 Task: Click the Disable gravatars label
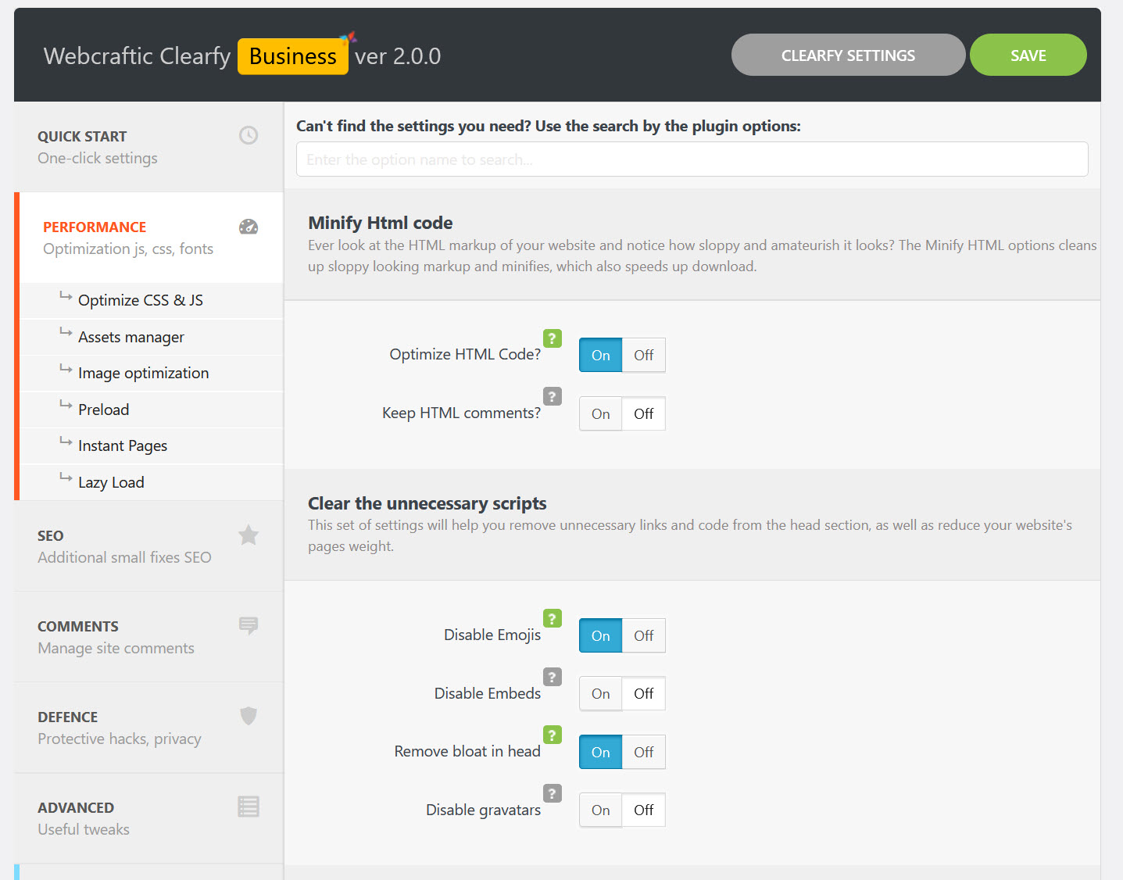(483, 810)
